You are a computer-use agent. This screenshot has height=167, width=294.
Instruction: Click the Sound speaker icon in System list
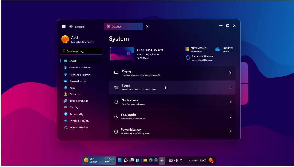pyautogui.click(x=116, y=87)
